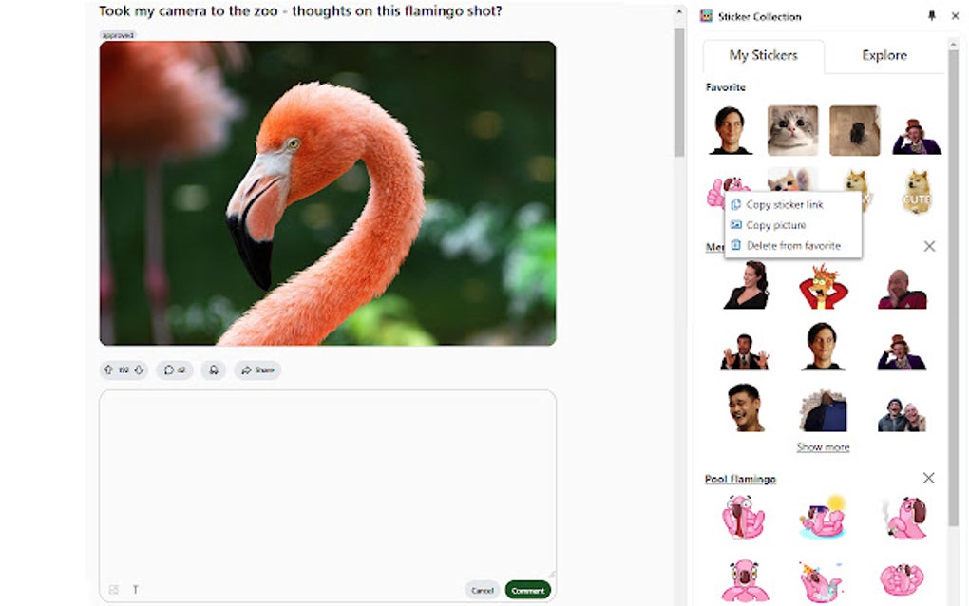The height and width of the screenshot is (606, 969).
Task: Pick the party hat flamingo sticker
Action: [822, 582]
